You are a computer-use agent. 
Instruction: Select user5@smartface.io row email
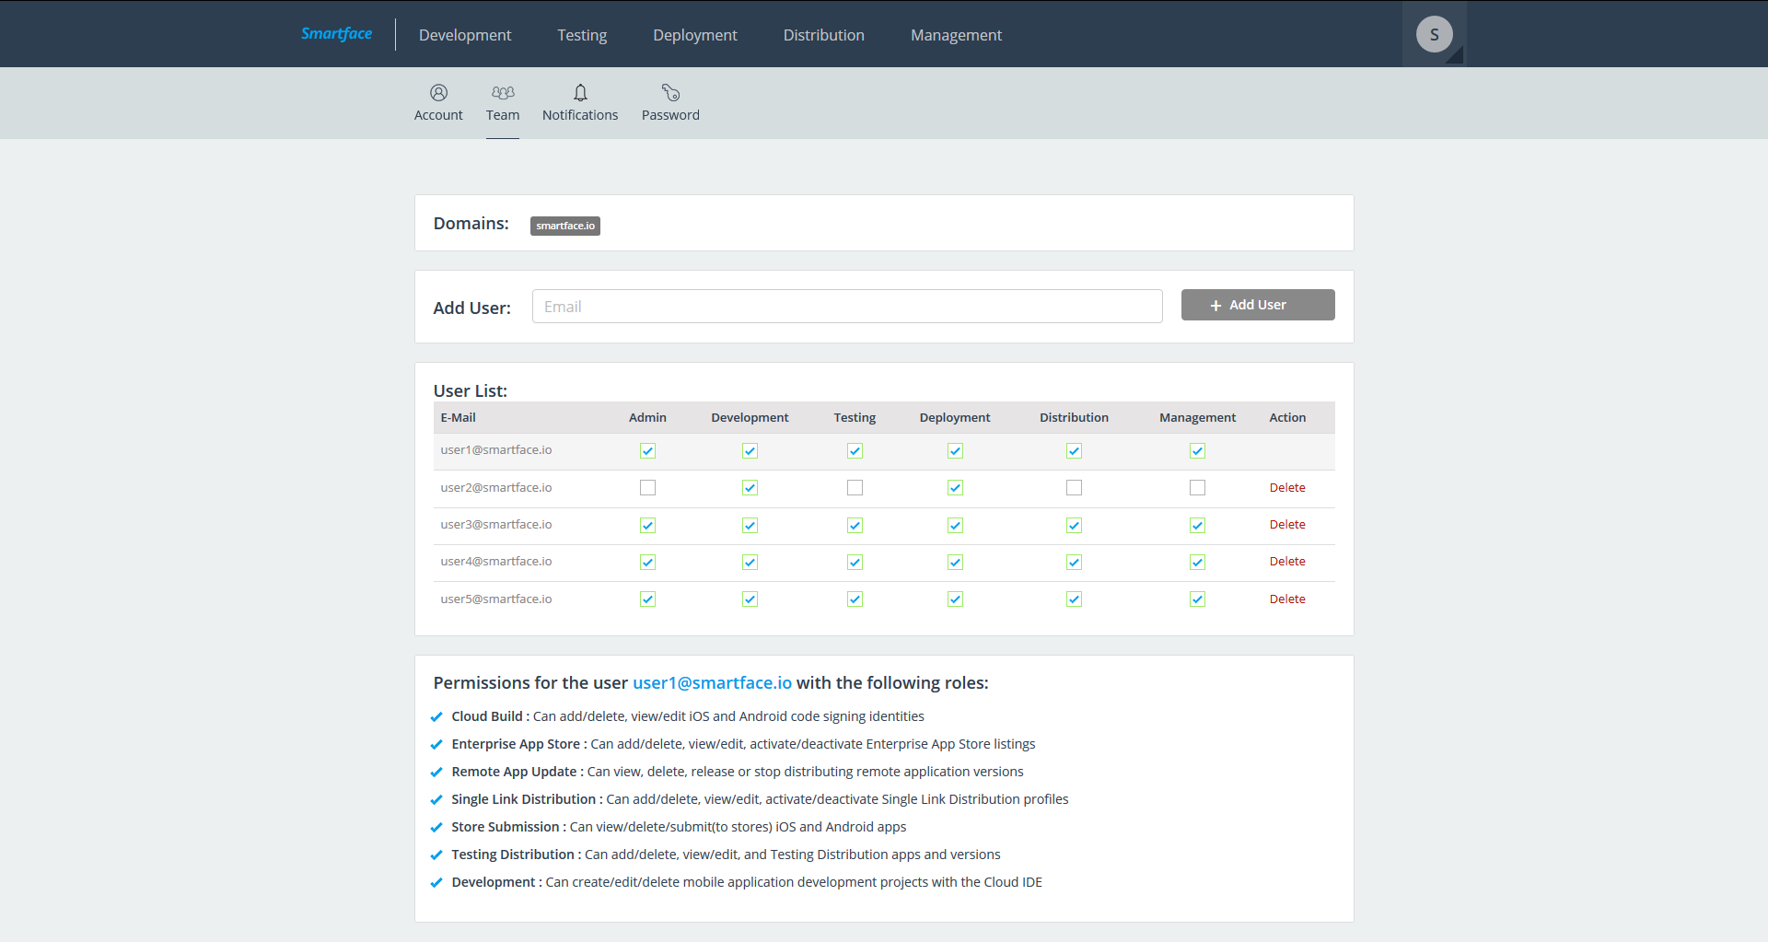(x=496, y=599)
